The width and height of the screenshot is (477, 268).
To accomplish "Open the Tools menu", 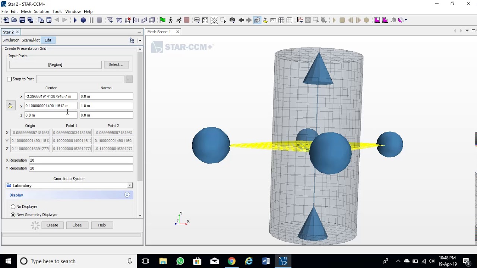I will pos(57,12).
